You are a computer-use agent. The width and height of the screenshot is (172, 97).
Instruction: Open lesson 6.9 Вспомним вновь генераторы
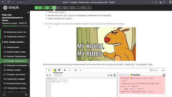point(15,84)
